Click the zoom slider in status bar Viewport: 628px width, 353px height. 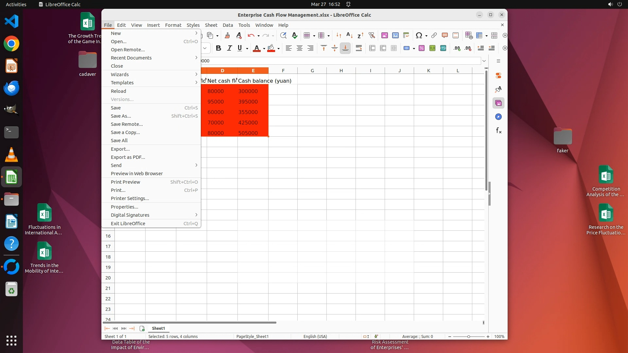point(468,337)
